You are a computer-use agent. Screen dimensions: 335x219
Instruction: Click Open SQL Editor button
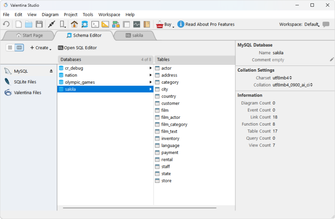(x=77, y=48)
